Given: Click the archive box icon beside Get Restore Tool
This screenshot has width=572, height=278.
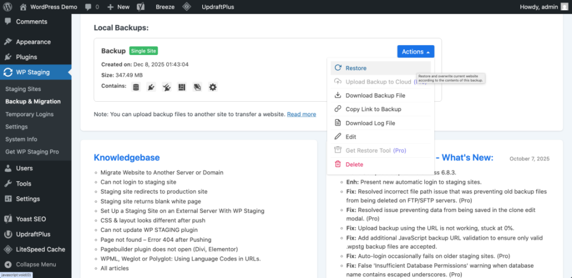Looking at the screenshot, I should coord(338,150).
